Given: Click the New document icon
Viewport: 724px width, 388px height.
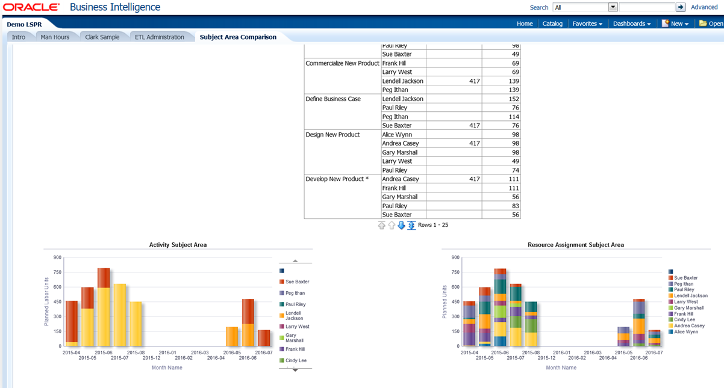Looking at the screenshot, I should tap(665, 23).
